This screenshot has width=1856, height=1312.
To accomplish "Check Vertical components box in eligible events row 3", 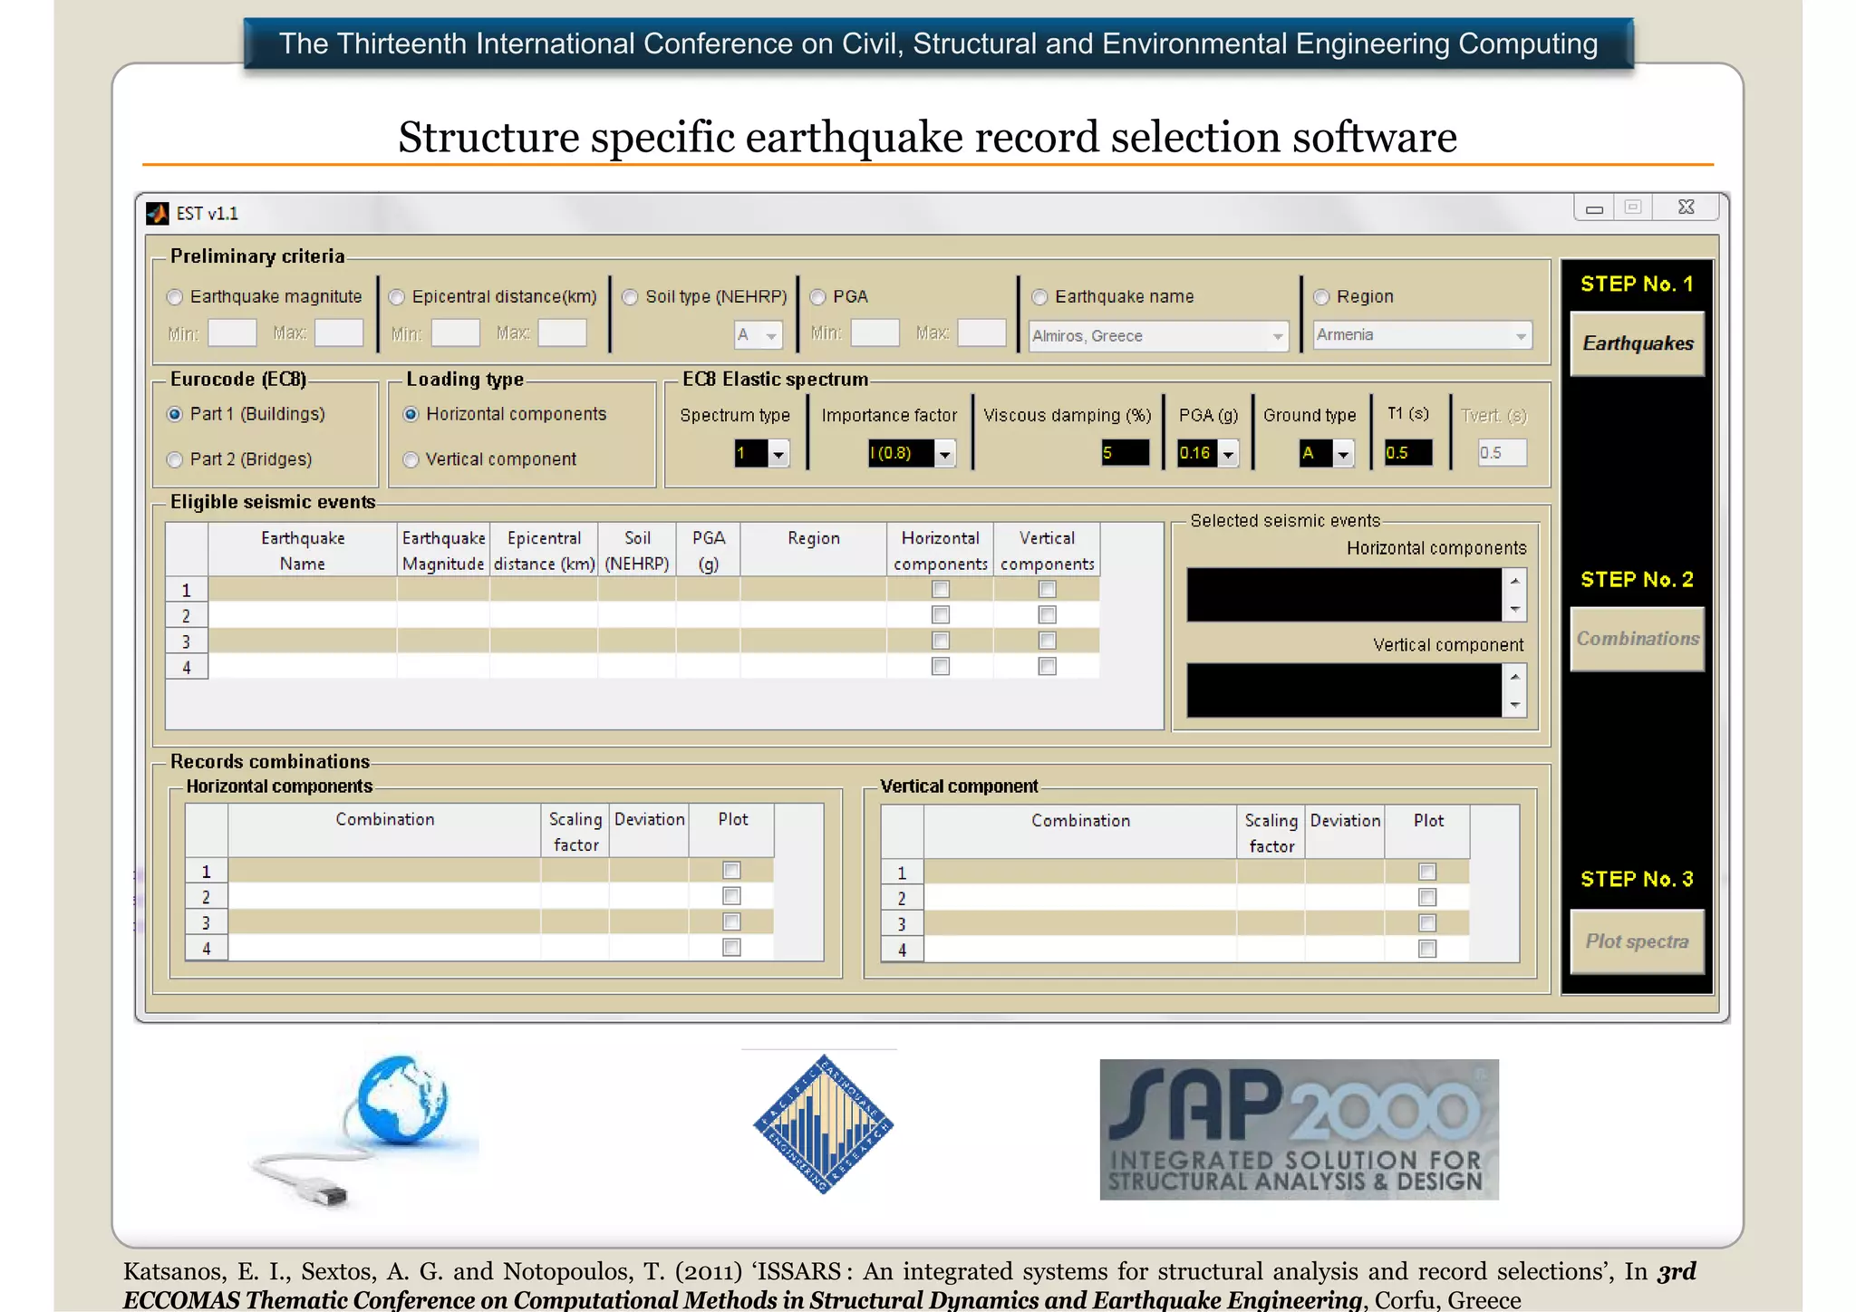I will pos(1048,641).
